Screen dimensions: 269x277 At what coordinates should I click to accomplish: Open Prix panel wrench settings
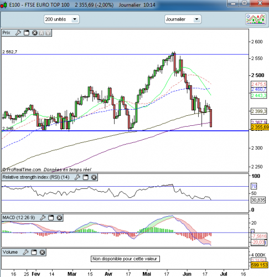pos(18,33)
